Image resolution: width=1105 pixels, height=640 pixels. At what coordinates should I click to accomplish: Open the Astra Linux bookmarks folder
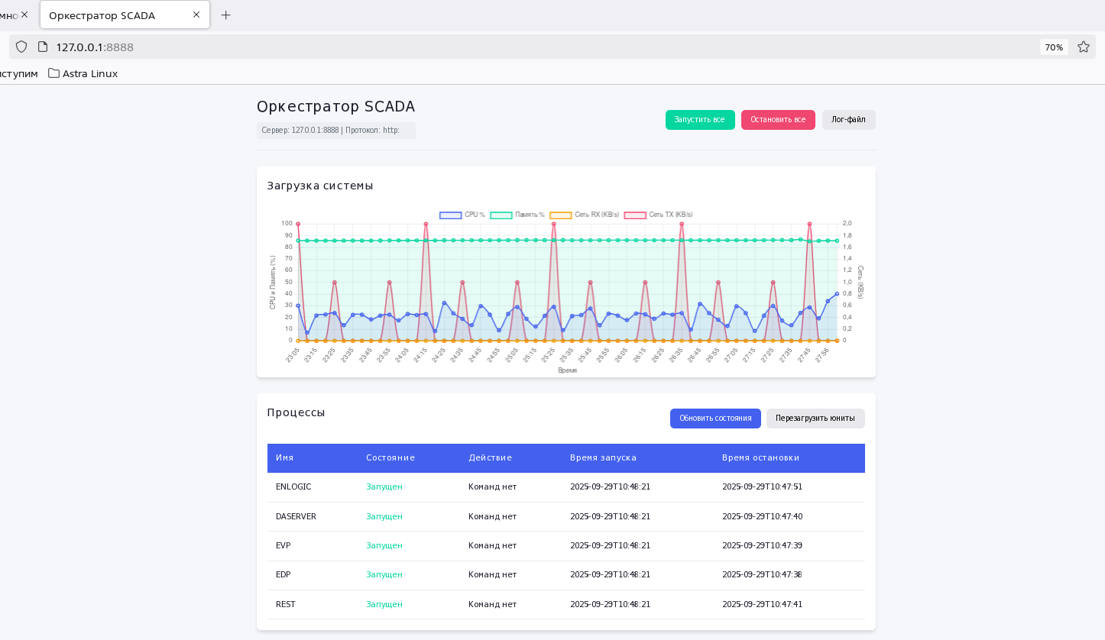(83, 73)
